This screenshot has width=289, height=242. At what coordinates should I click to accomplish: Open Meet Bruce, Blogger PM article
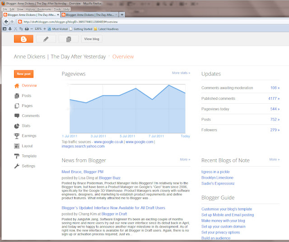(82, 172)
